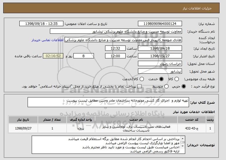Click the ایجاد کننده درخواست field
226x160 pixels.
pyautogui.click(x=123, y=40)
